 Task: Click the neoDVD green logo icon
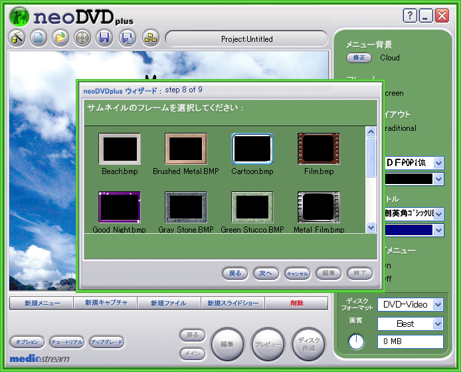(x=19, y=17)
